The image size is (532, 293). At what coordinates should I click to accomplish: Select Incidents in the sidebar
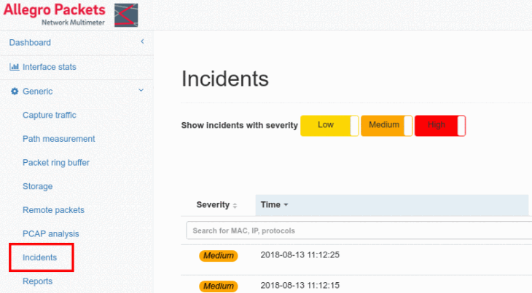click(40, 257)
